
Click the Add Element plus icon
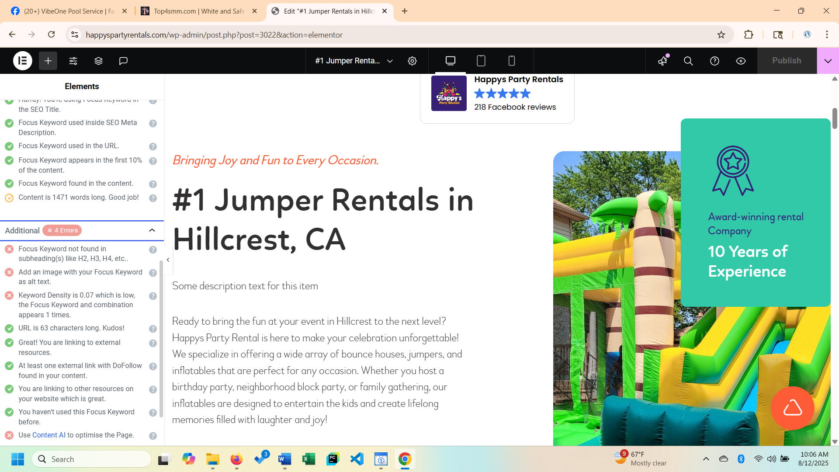pyautogui.click(x=48, y=61)
